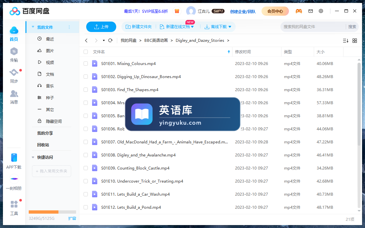Check S01E09. Counting_Block_Castle.mp4
The height and width of the screenshot is (228, 365).
(86, 168)
